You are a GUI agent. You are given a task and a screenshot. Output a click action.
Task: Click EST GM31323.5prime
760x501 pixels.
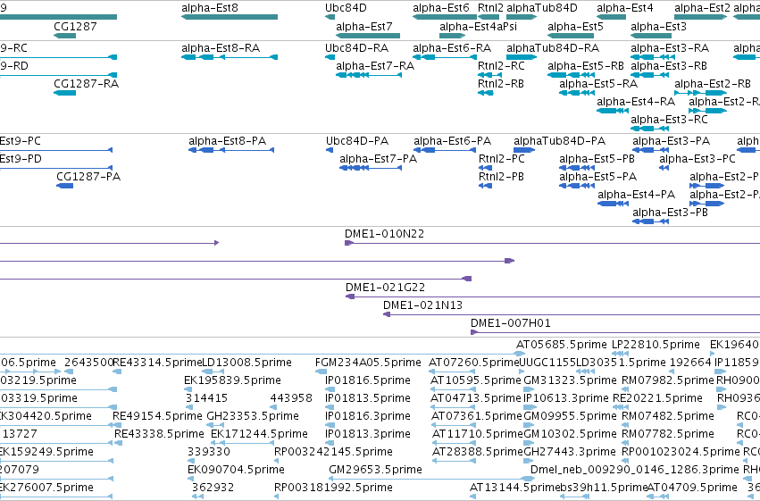[x=570, y=380]
